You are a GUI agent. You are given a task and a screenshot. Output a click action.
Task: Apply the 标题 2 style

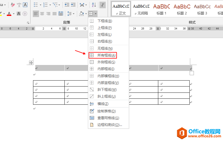(182, 9)
